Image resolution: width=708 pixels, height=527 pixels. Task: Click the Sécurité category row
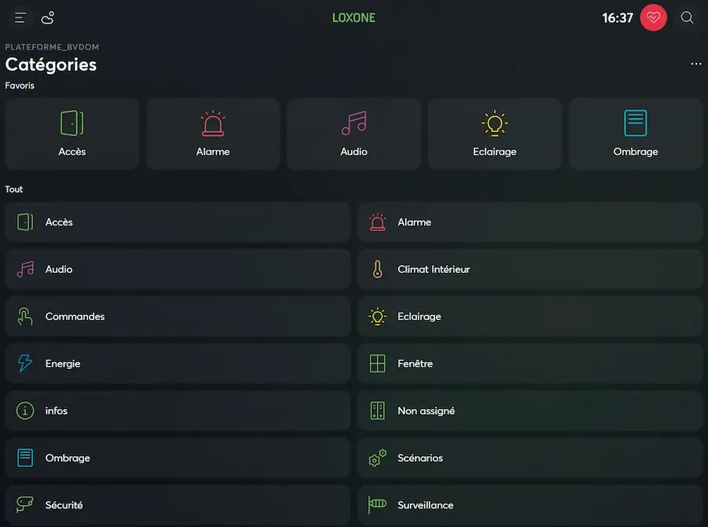coord(177,505)
